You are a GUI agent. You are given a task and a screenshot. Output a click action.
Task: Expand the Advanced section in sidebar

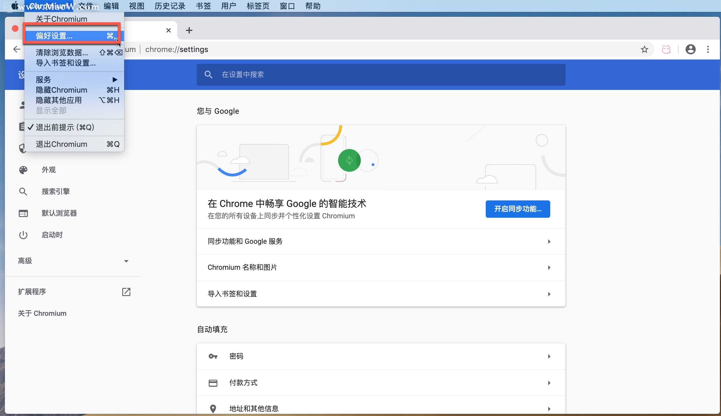coord(126,261)
